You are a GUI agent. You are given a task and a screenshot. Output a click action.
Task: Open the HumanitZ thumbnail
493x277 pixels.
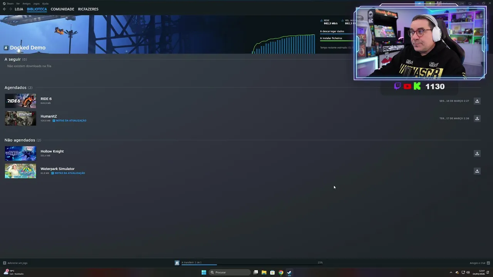tap(20, 118)
